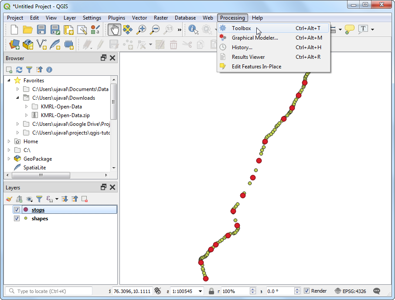Choose Toolbox from the Processing menu
The width and height of the screenshot is (395, 300).
coord(241,28)
